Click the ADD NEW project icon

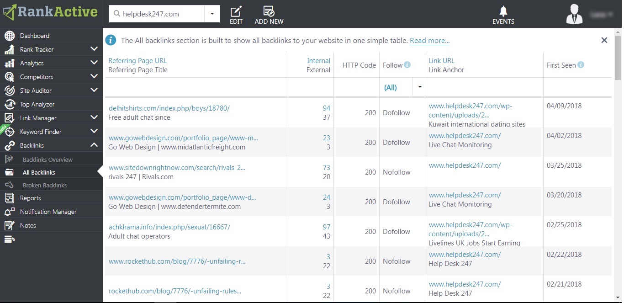click(x=269, y=11)
